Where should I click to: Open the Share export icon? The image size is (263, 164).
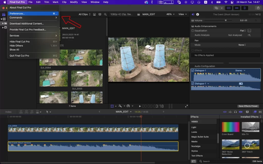pos(258,8)
